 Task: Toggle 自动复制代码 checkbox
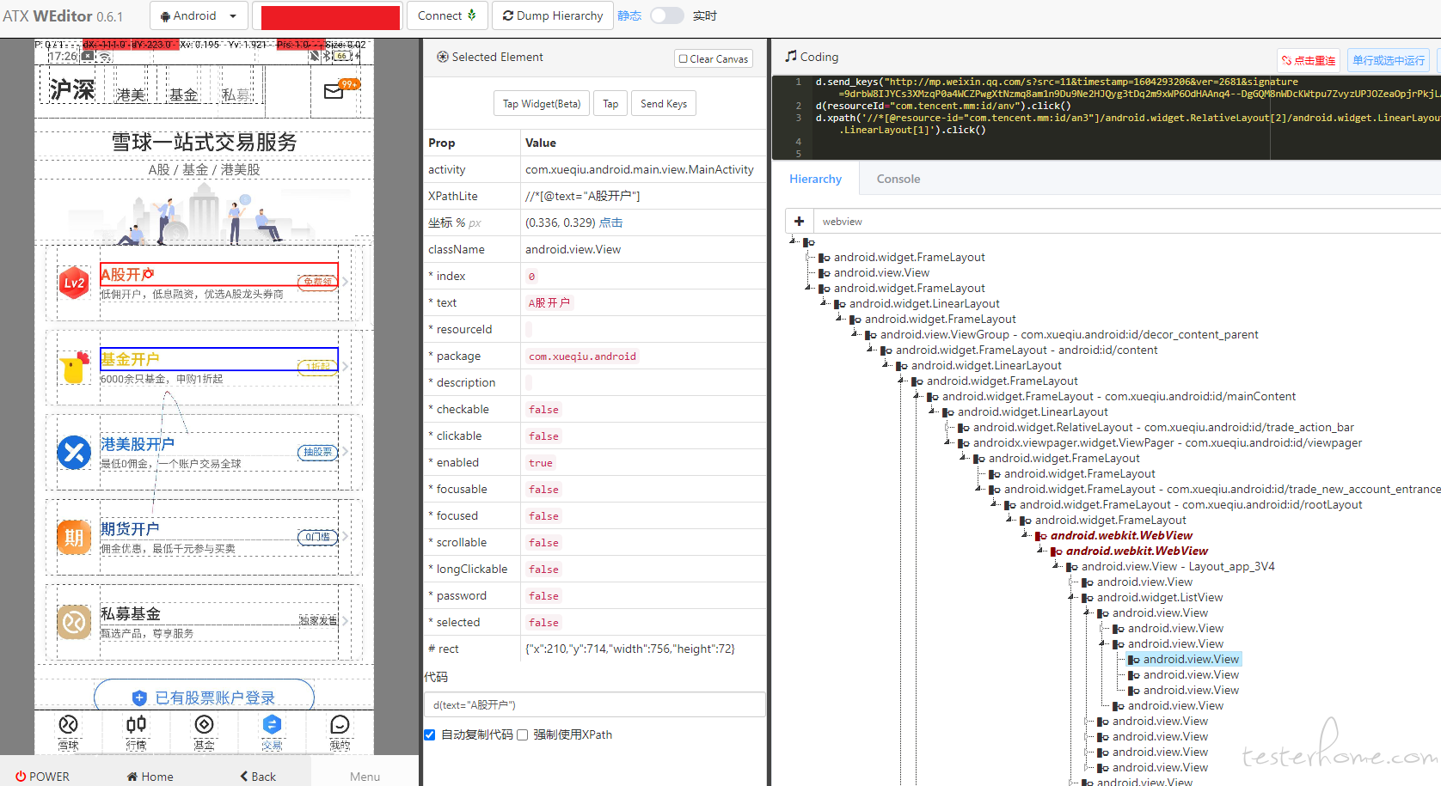click(430, 734)
